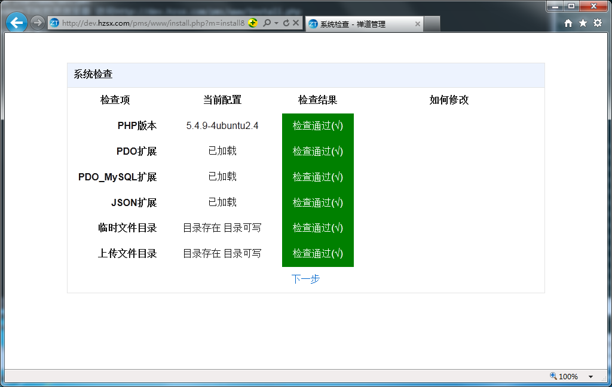Click 目录存在 目录可写 for 上传文件目录
The height and width of the screenshot is (387, 612).
pyautogui.click(x=222, y=254)
